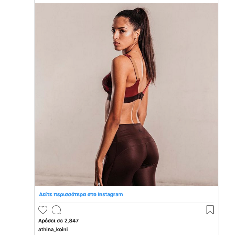The image size is (235, 235).
Task: Click 'Δείτε περισσότερα' text below photo
Action: [x=62, y=194]
